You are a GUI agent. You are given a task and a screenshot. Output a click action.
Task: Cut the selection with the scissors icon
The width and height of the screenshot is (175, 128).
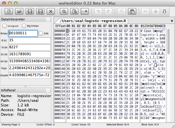[145, 11]
